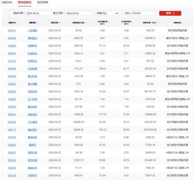The image size is (193, 180).
Task: Switch to the 股权质押 tab
Action: pos(42,2)
